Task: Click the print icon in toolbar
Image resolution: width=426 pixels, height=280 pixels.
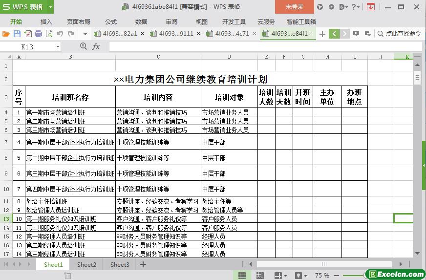Action: click(38, 34)
